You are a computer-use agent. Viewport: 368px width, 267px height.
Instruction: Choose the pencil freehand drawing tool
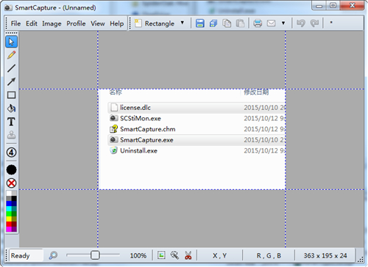[x=11, y=55]
